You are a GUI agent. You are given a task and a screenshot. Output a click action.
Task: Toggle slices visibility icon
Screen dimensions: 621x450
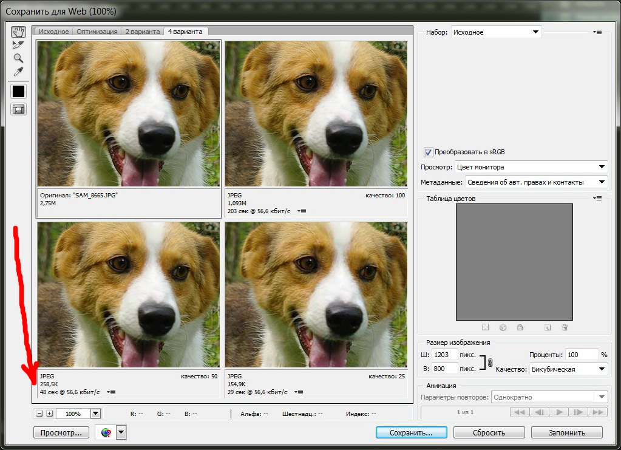(18, 109)
